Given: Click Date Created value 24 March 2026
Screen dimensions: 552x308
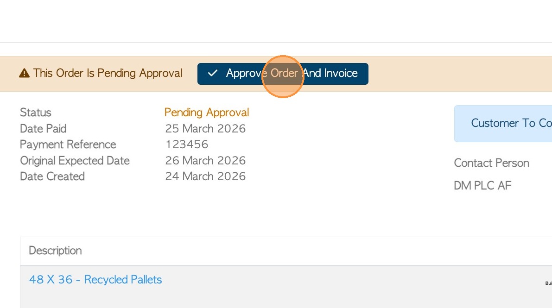Looking at the screenshot, I should coord(205,176).
